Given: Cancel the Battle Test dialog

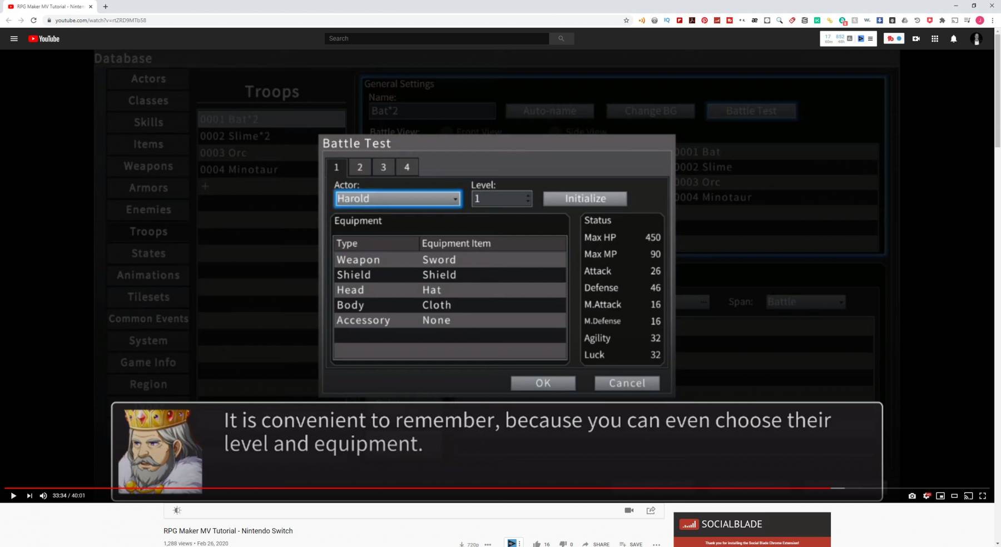Looking at the screenshot, I should [627, 383].
